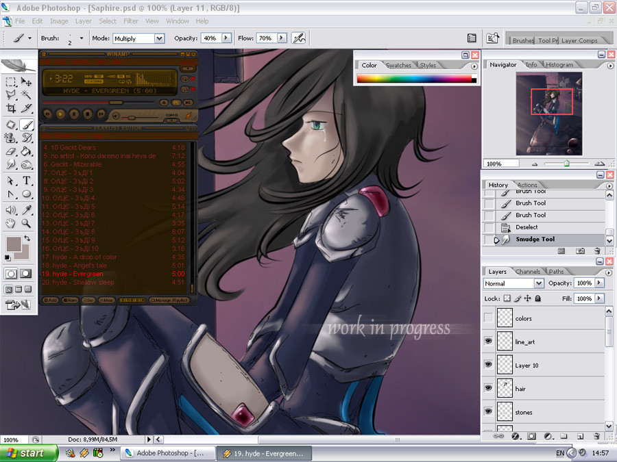Switch to Winamp taskbar button
Viewport: 617px width, 462px height.
(x=265, y=453)
